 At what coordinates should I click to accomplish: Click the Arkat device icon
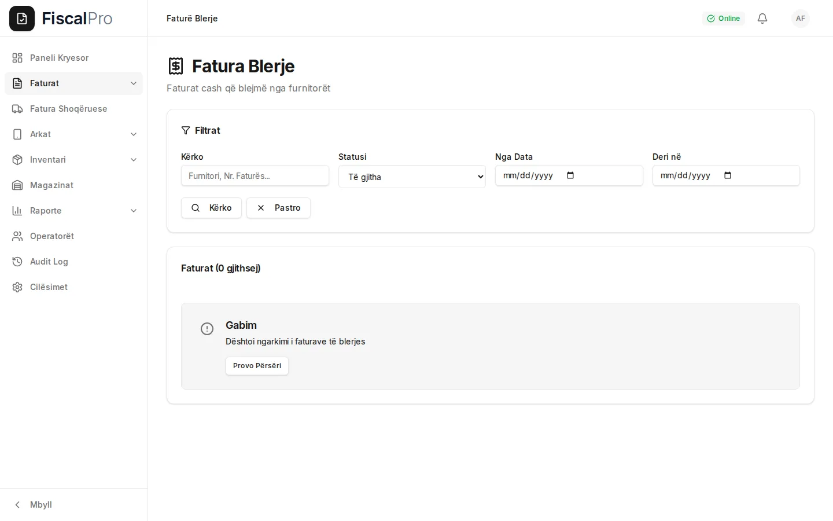pyautogui.click(x=17, y=134)
